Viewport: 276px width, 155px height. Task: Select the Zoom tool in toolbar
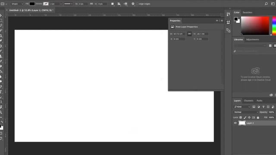point(1,112)
